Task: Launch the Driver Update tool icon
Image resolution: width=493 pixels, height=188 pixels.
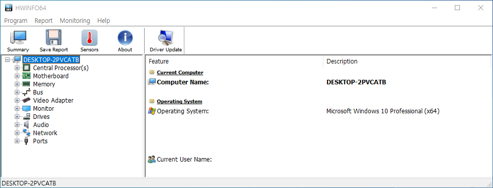Action: pyautogui.click(x=166, y=38)
